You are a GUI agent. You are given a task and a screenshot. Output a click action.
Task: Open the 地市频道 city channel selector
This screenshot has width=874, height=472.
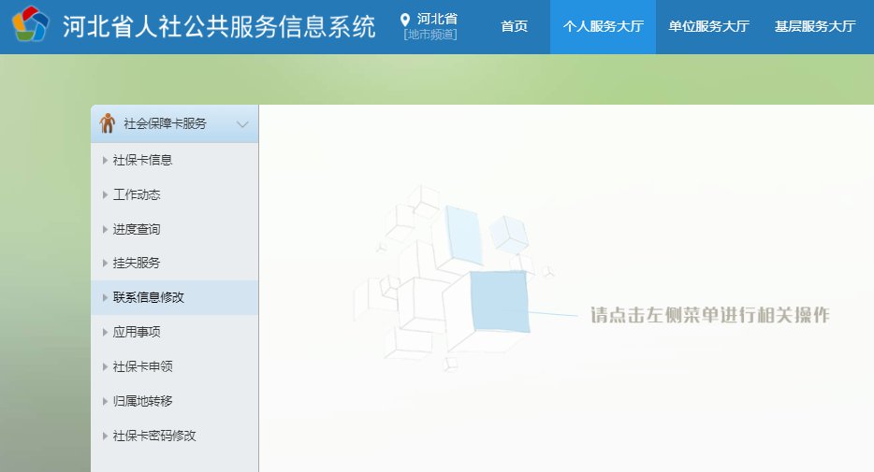[x=430, y=35]
